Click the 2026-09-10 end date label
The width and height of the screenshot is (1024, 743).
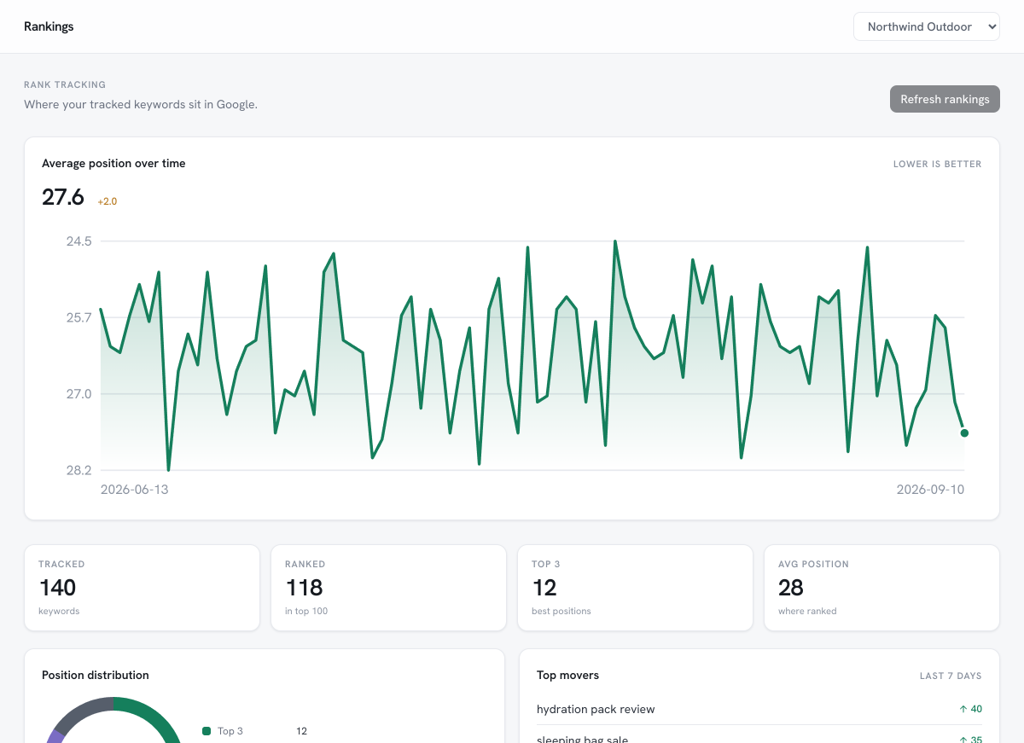click(930, 490)
